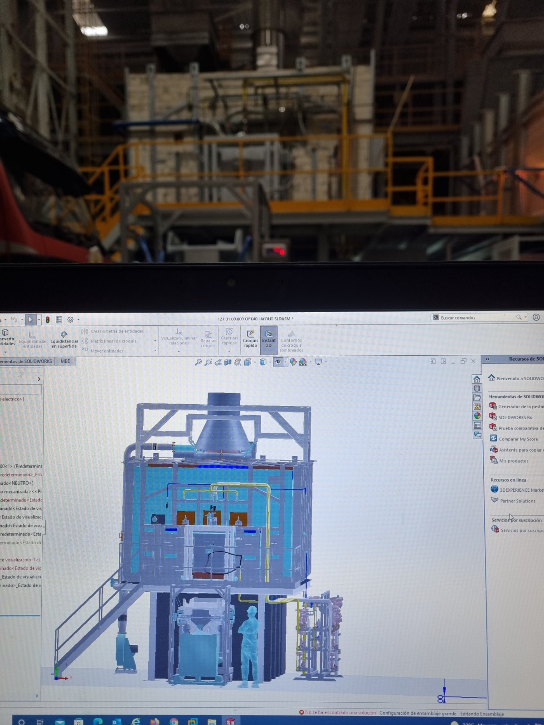544x725 pixels.
Task: Click the Buscar comandos search field
Action: 476,318
